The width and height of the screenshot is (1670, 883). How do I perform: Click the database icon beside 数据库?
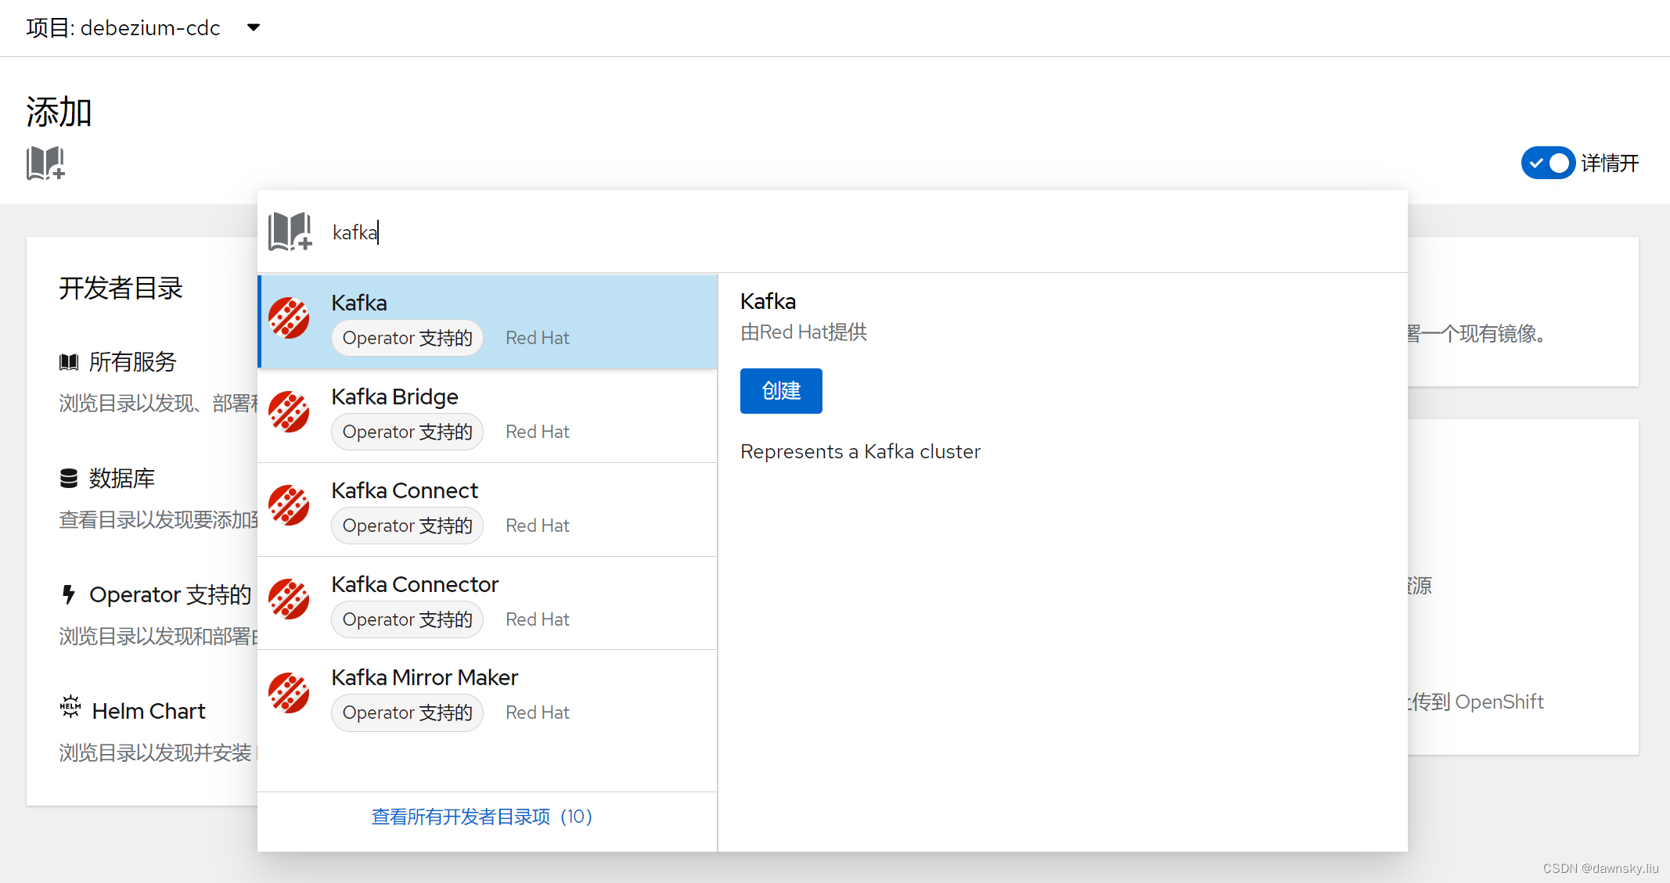pyautogui.click(x=69, y=479)
